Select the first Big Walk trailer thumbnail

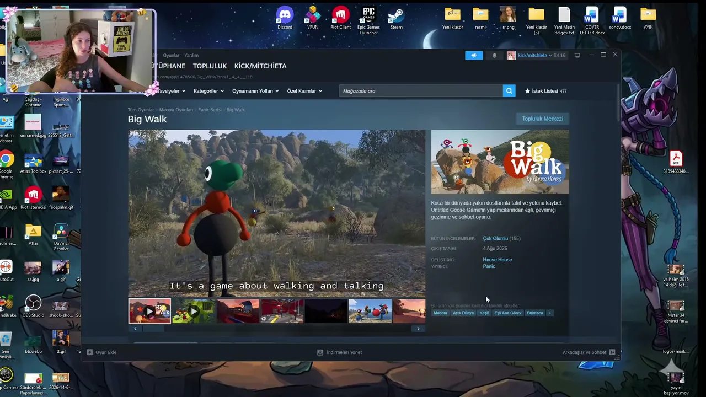149,311
